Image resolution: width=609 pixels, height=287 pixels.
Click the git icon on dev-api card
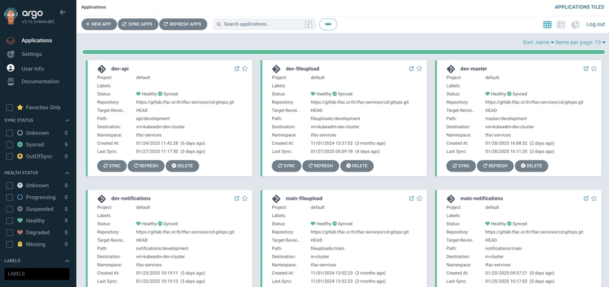pyautogui.click(x=101, y=69)
